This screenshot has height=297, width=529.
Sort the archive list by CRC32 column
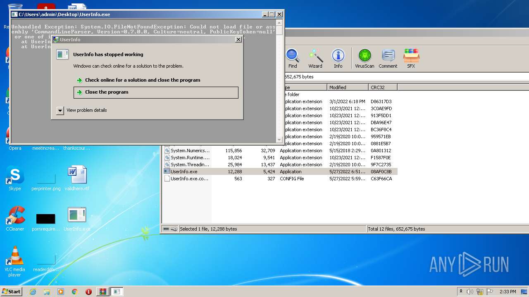pyautogui.click(x=383, y=87)
